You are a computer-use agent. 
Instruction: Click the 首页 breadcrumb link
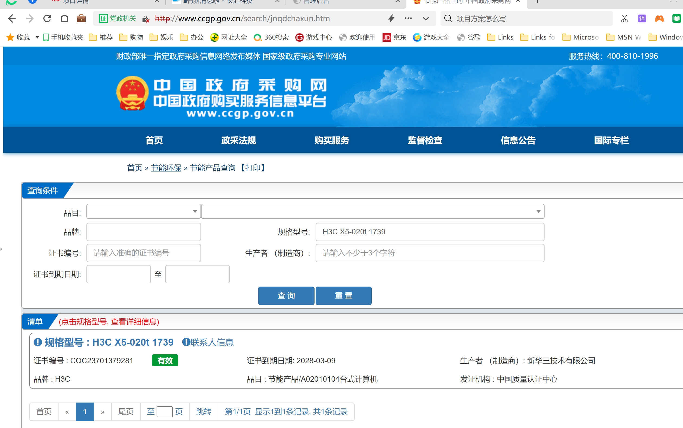tap(134, 168)
